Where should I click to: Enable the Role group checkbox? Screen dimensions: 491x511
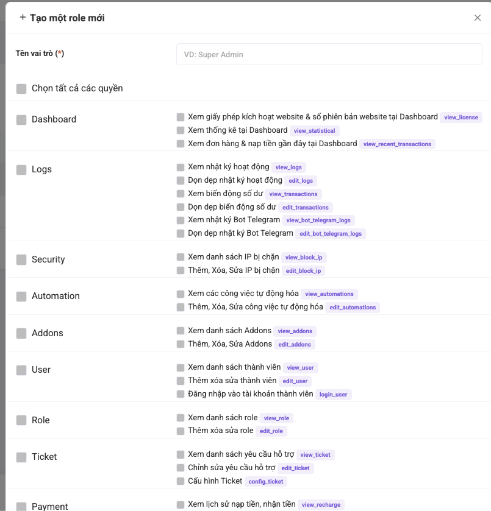tap(21, 421)
